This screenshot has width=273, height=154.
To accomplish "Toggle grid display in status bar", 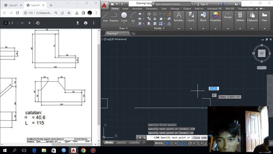I will [167, 143].
